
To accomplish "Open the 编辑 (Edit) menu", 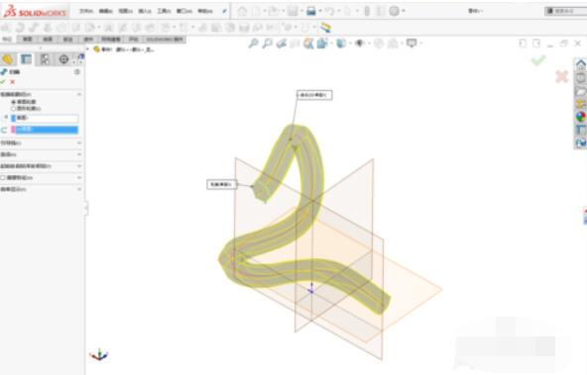I will pos(105,11).
